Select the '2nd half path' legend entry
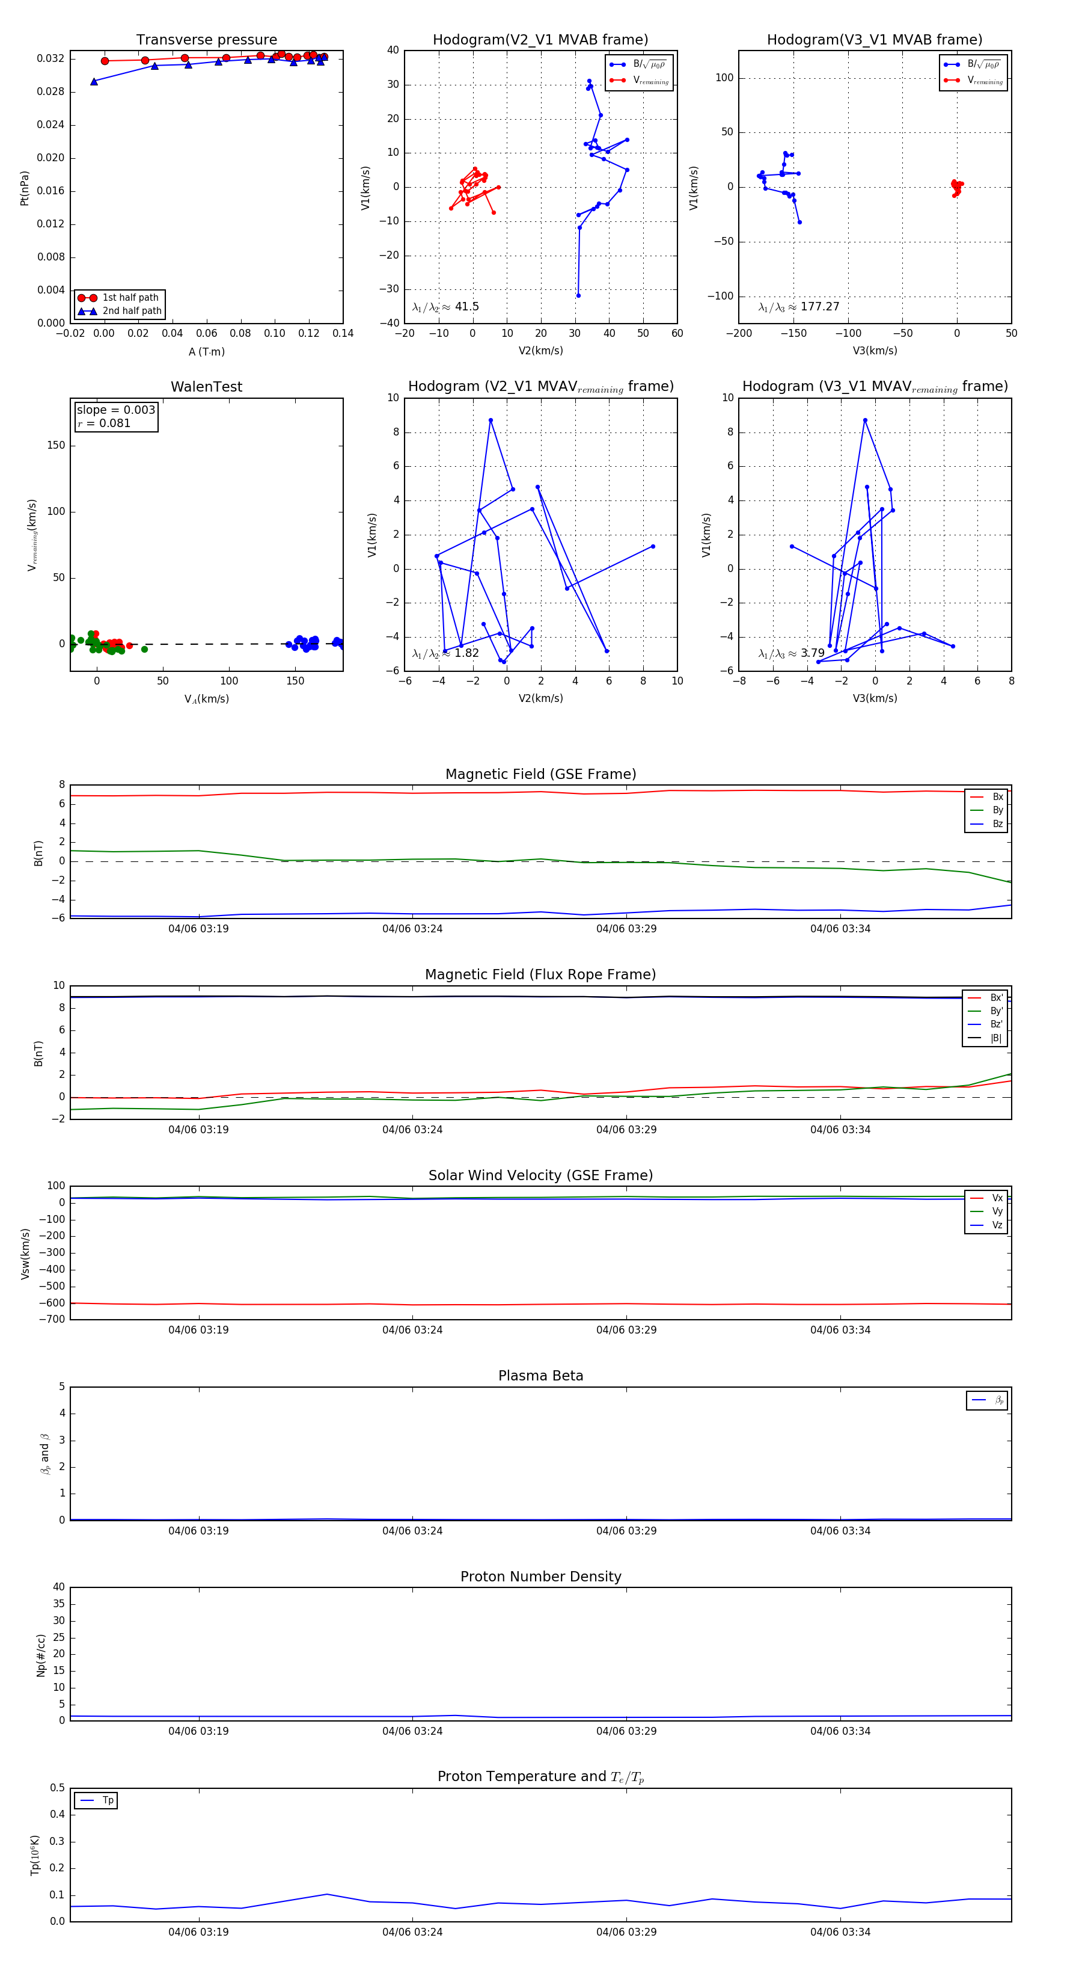 pos(120,312)
